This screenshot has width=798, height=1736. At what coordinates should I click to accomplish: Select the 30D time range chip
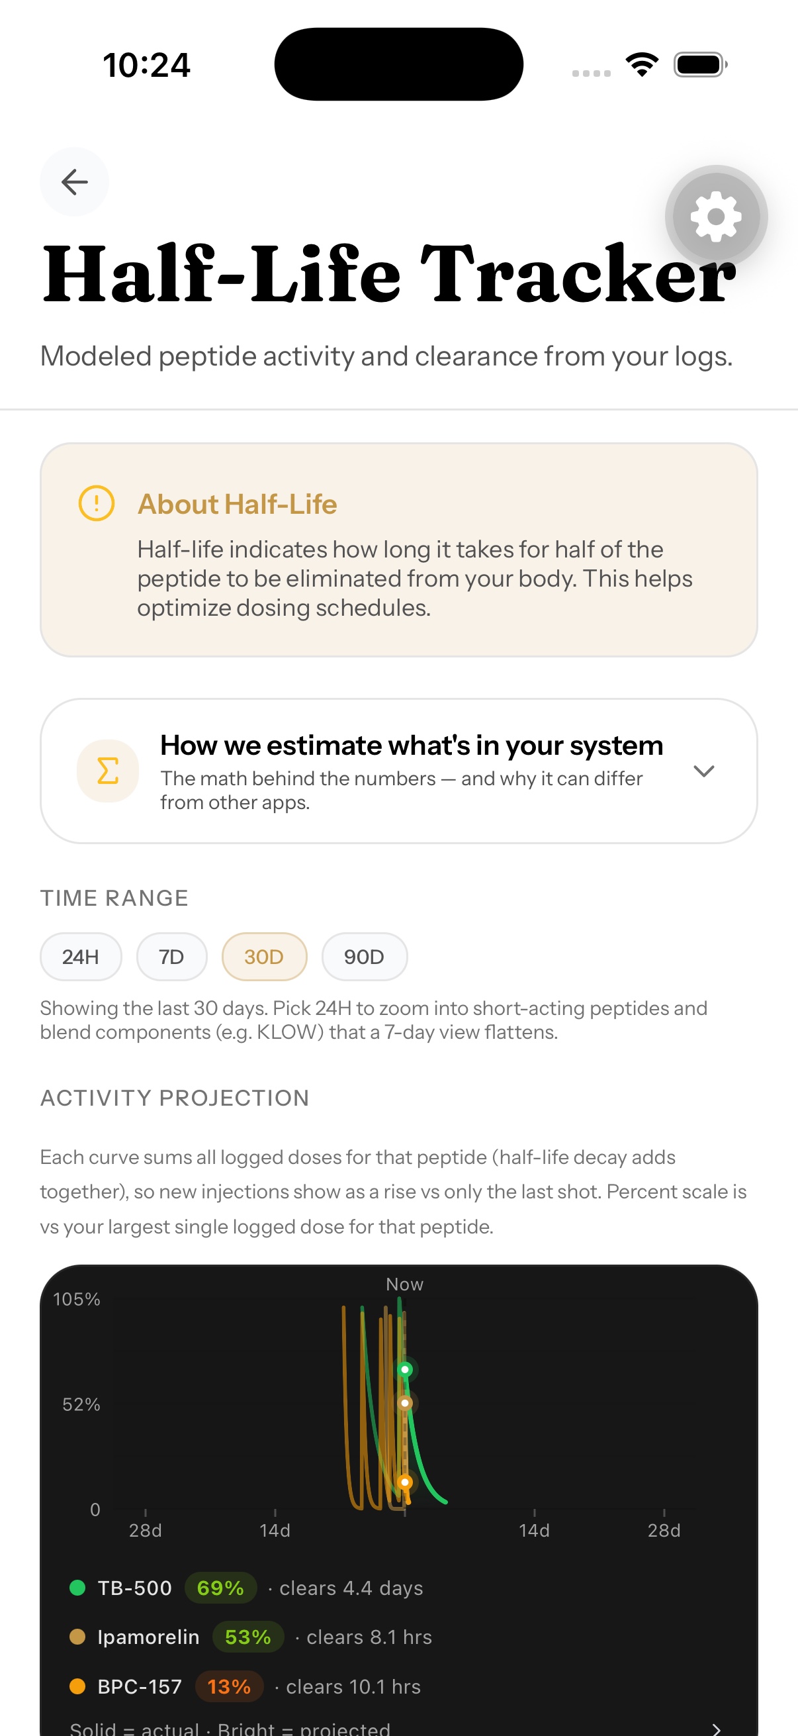point(264,957)
